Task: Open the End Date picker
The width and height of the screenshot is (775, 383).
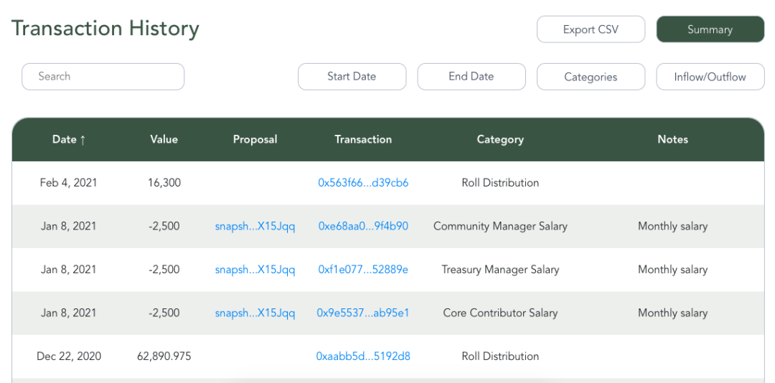Action: click(471, 77)
